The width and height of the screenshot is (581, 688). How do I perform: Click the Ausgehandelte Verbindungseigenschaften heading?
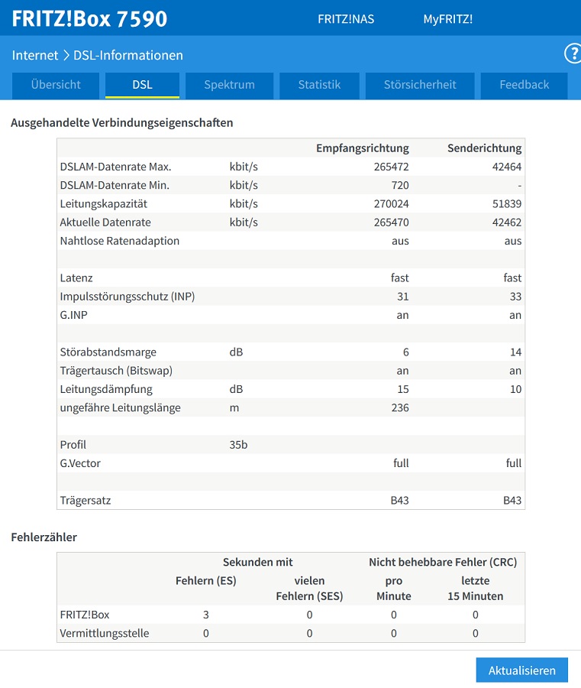coord(122,123)
